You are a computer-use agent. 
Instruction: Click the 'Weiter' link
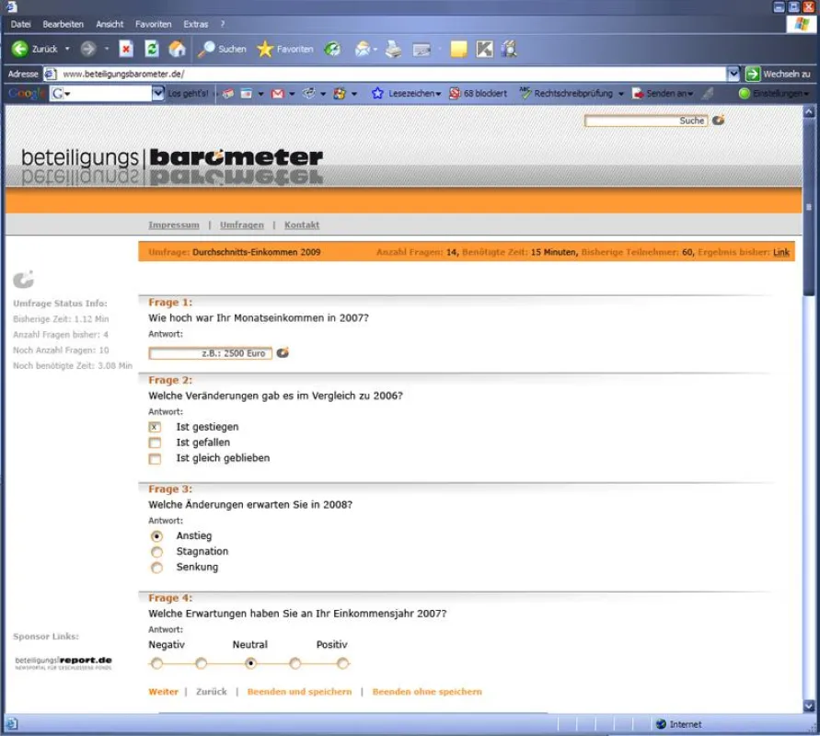point(163,692)
